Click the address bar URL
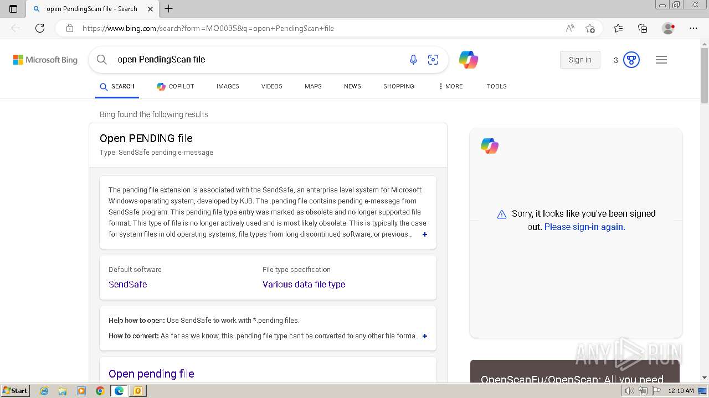Viewport: 709px width, 398px height. point(208,28)
